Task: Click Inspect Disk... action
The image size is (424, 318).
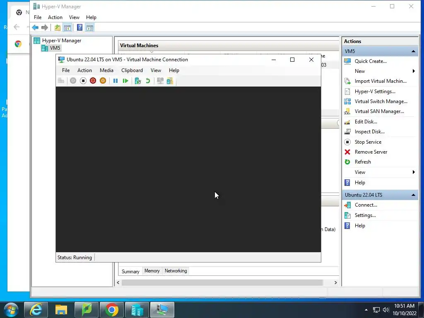Action: (x=369, y=132)
